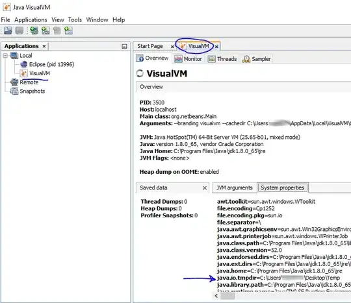351x303 pixels.
Task: Click the loading spinner beside VisualVM heading
Action: tap(140, 73)
